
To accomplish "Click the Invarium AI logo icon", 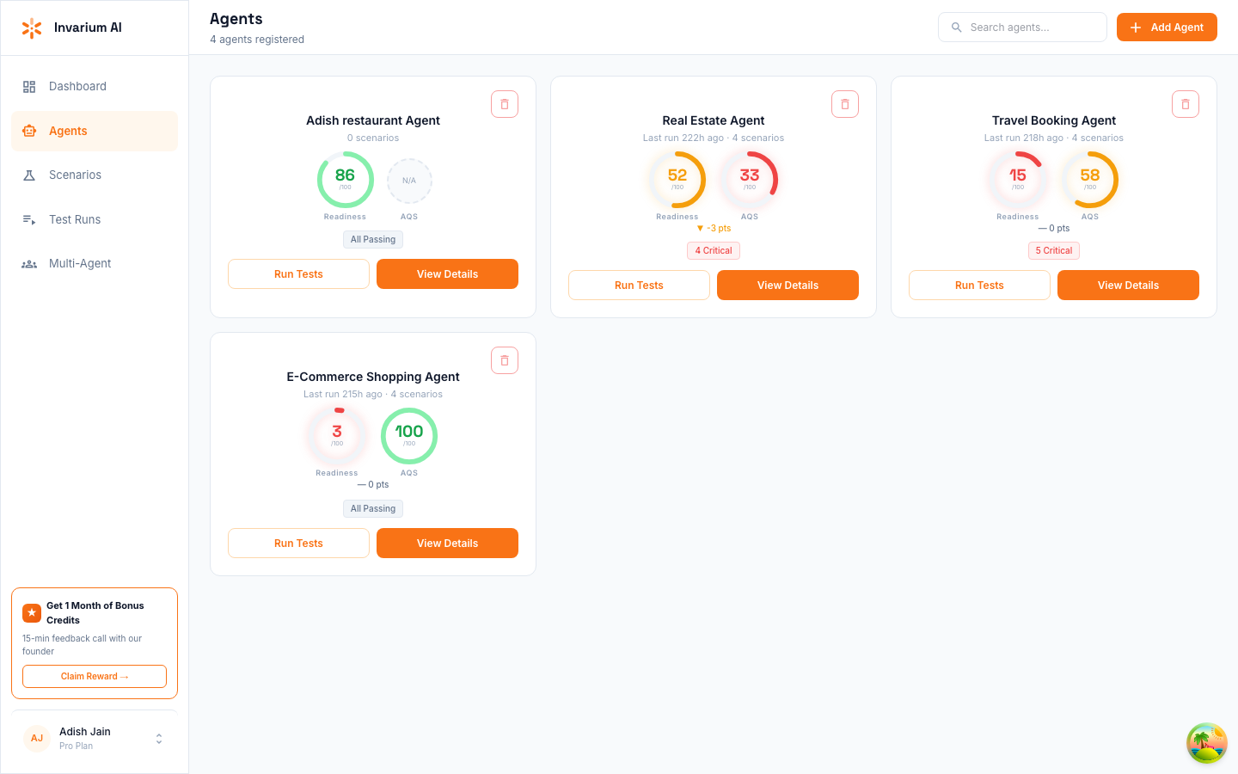I will [32, 28].
